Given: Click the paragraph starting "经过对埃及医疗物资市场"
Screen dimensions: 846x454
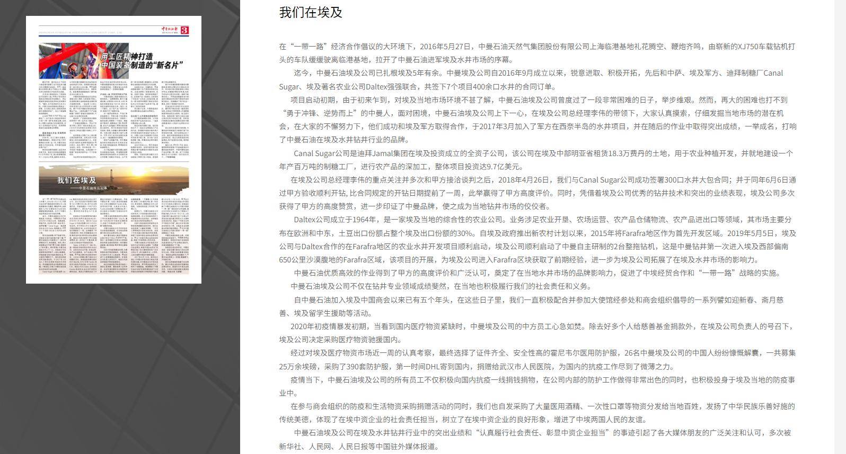Looking at the screenshot, I should point(537,360).
